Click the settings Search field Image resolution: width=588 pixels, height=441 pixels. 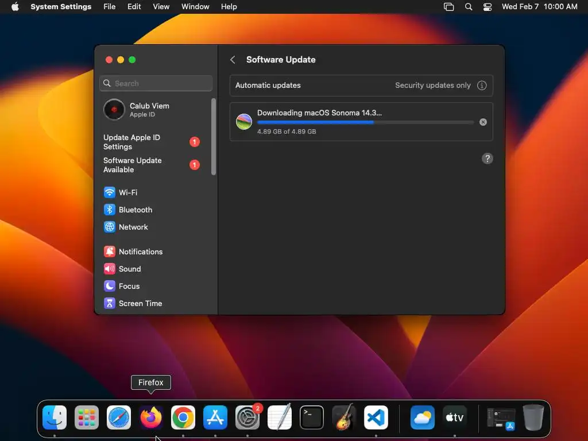156,83
